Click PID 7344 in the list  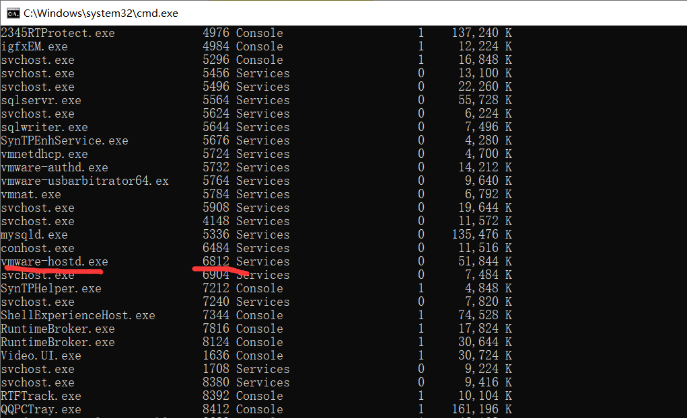click(x=216, y=316)
